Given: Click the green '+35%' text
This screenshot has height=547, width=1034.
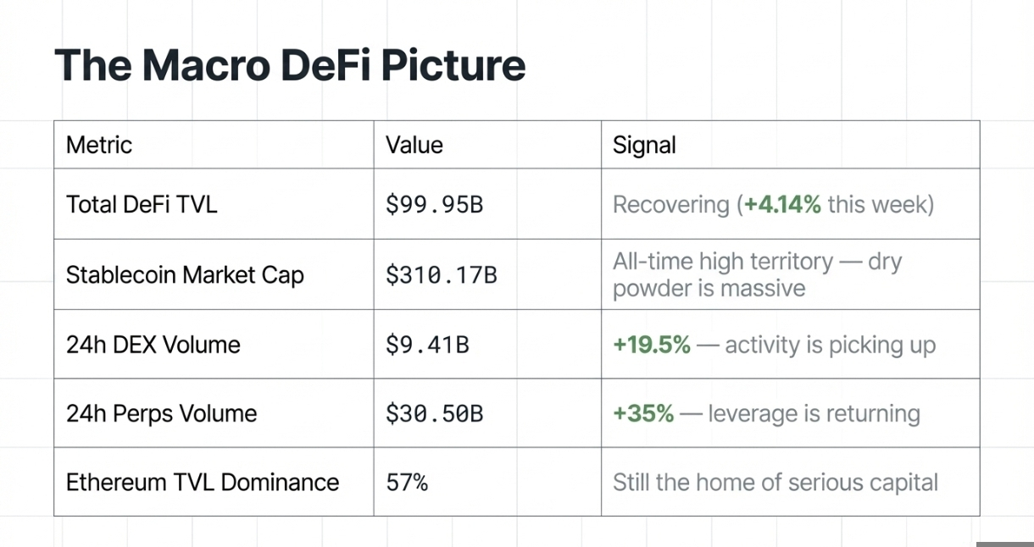Looking at the screenshot, I should pos(643,413).
